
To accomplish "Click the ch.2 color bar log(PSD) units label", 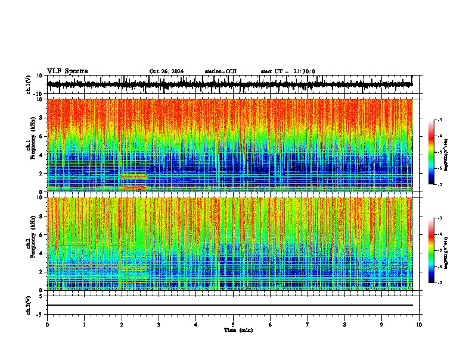I will coord(446,253).
